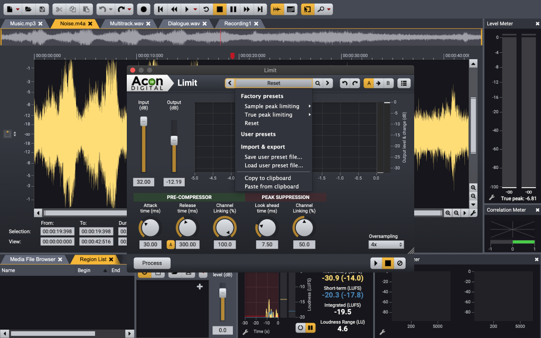Toggle loop playback in main toolbar
This screenshot has height=338, width=541.
[x=207, y=9]
